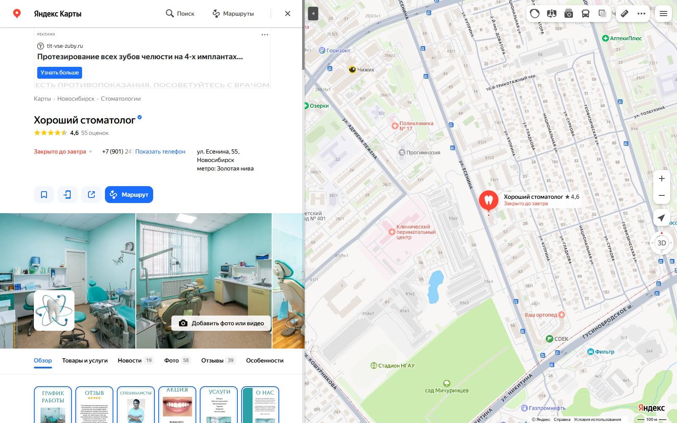Toggle the traffic layer circle icon

point(535,14)
